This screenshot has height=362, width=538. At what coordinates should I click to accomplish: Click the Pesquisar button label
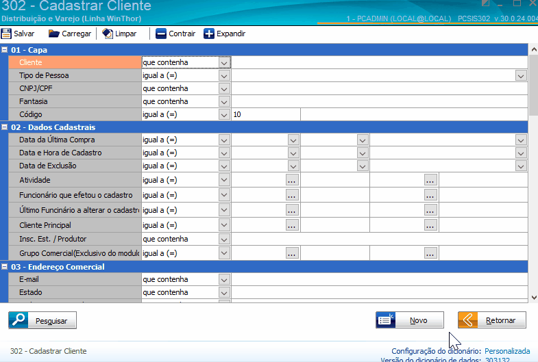51,321
